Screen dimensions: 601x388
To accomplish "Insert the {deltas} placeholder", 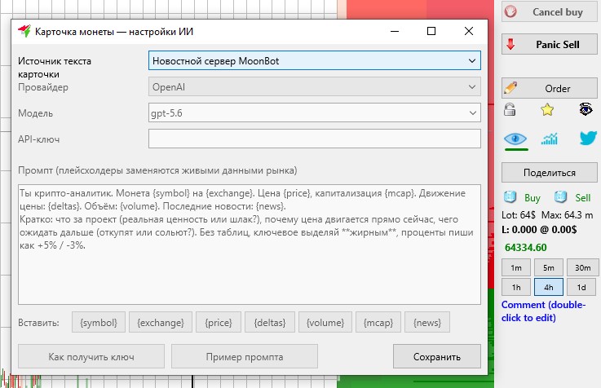I will (270, 323).
